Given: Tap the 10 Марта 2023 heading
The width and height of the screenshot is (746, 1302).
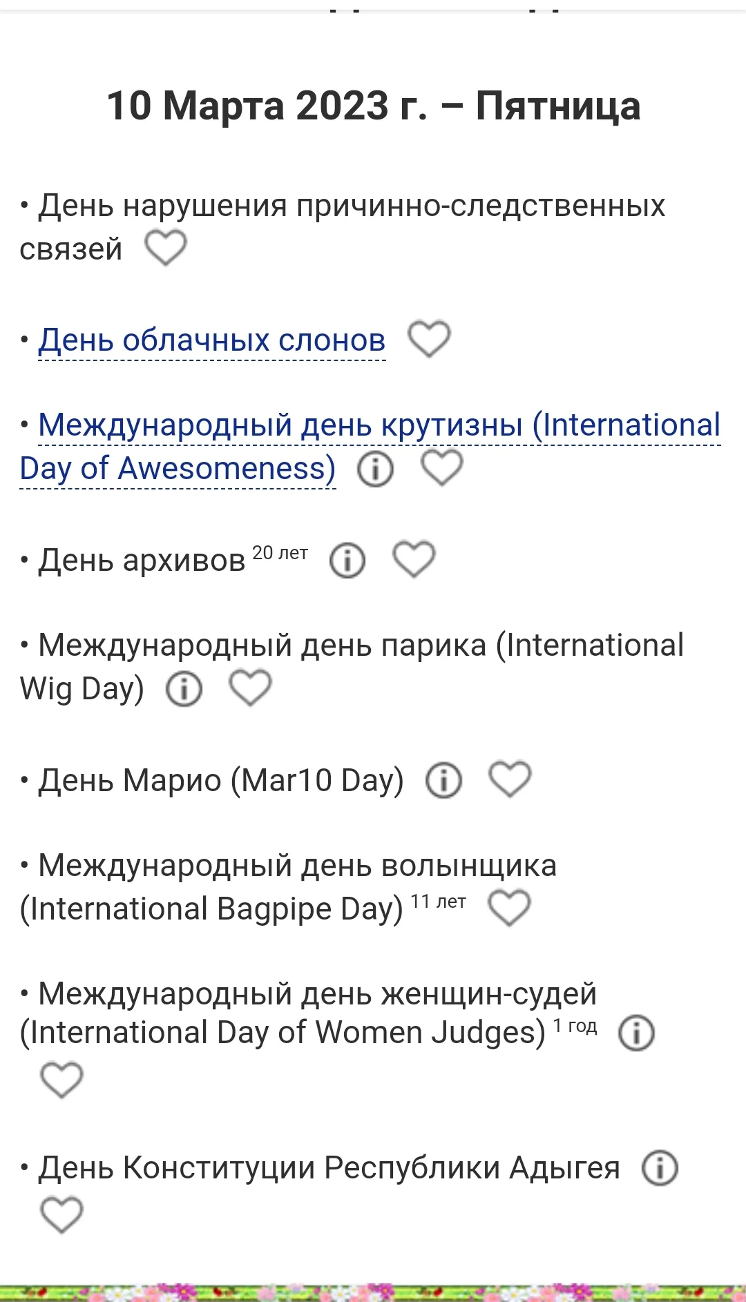Looking at the screenshot, I should [373, 106].
